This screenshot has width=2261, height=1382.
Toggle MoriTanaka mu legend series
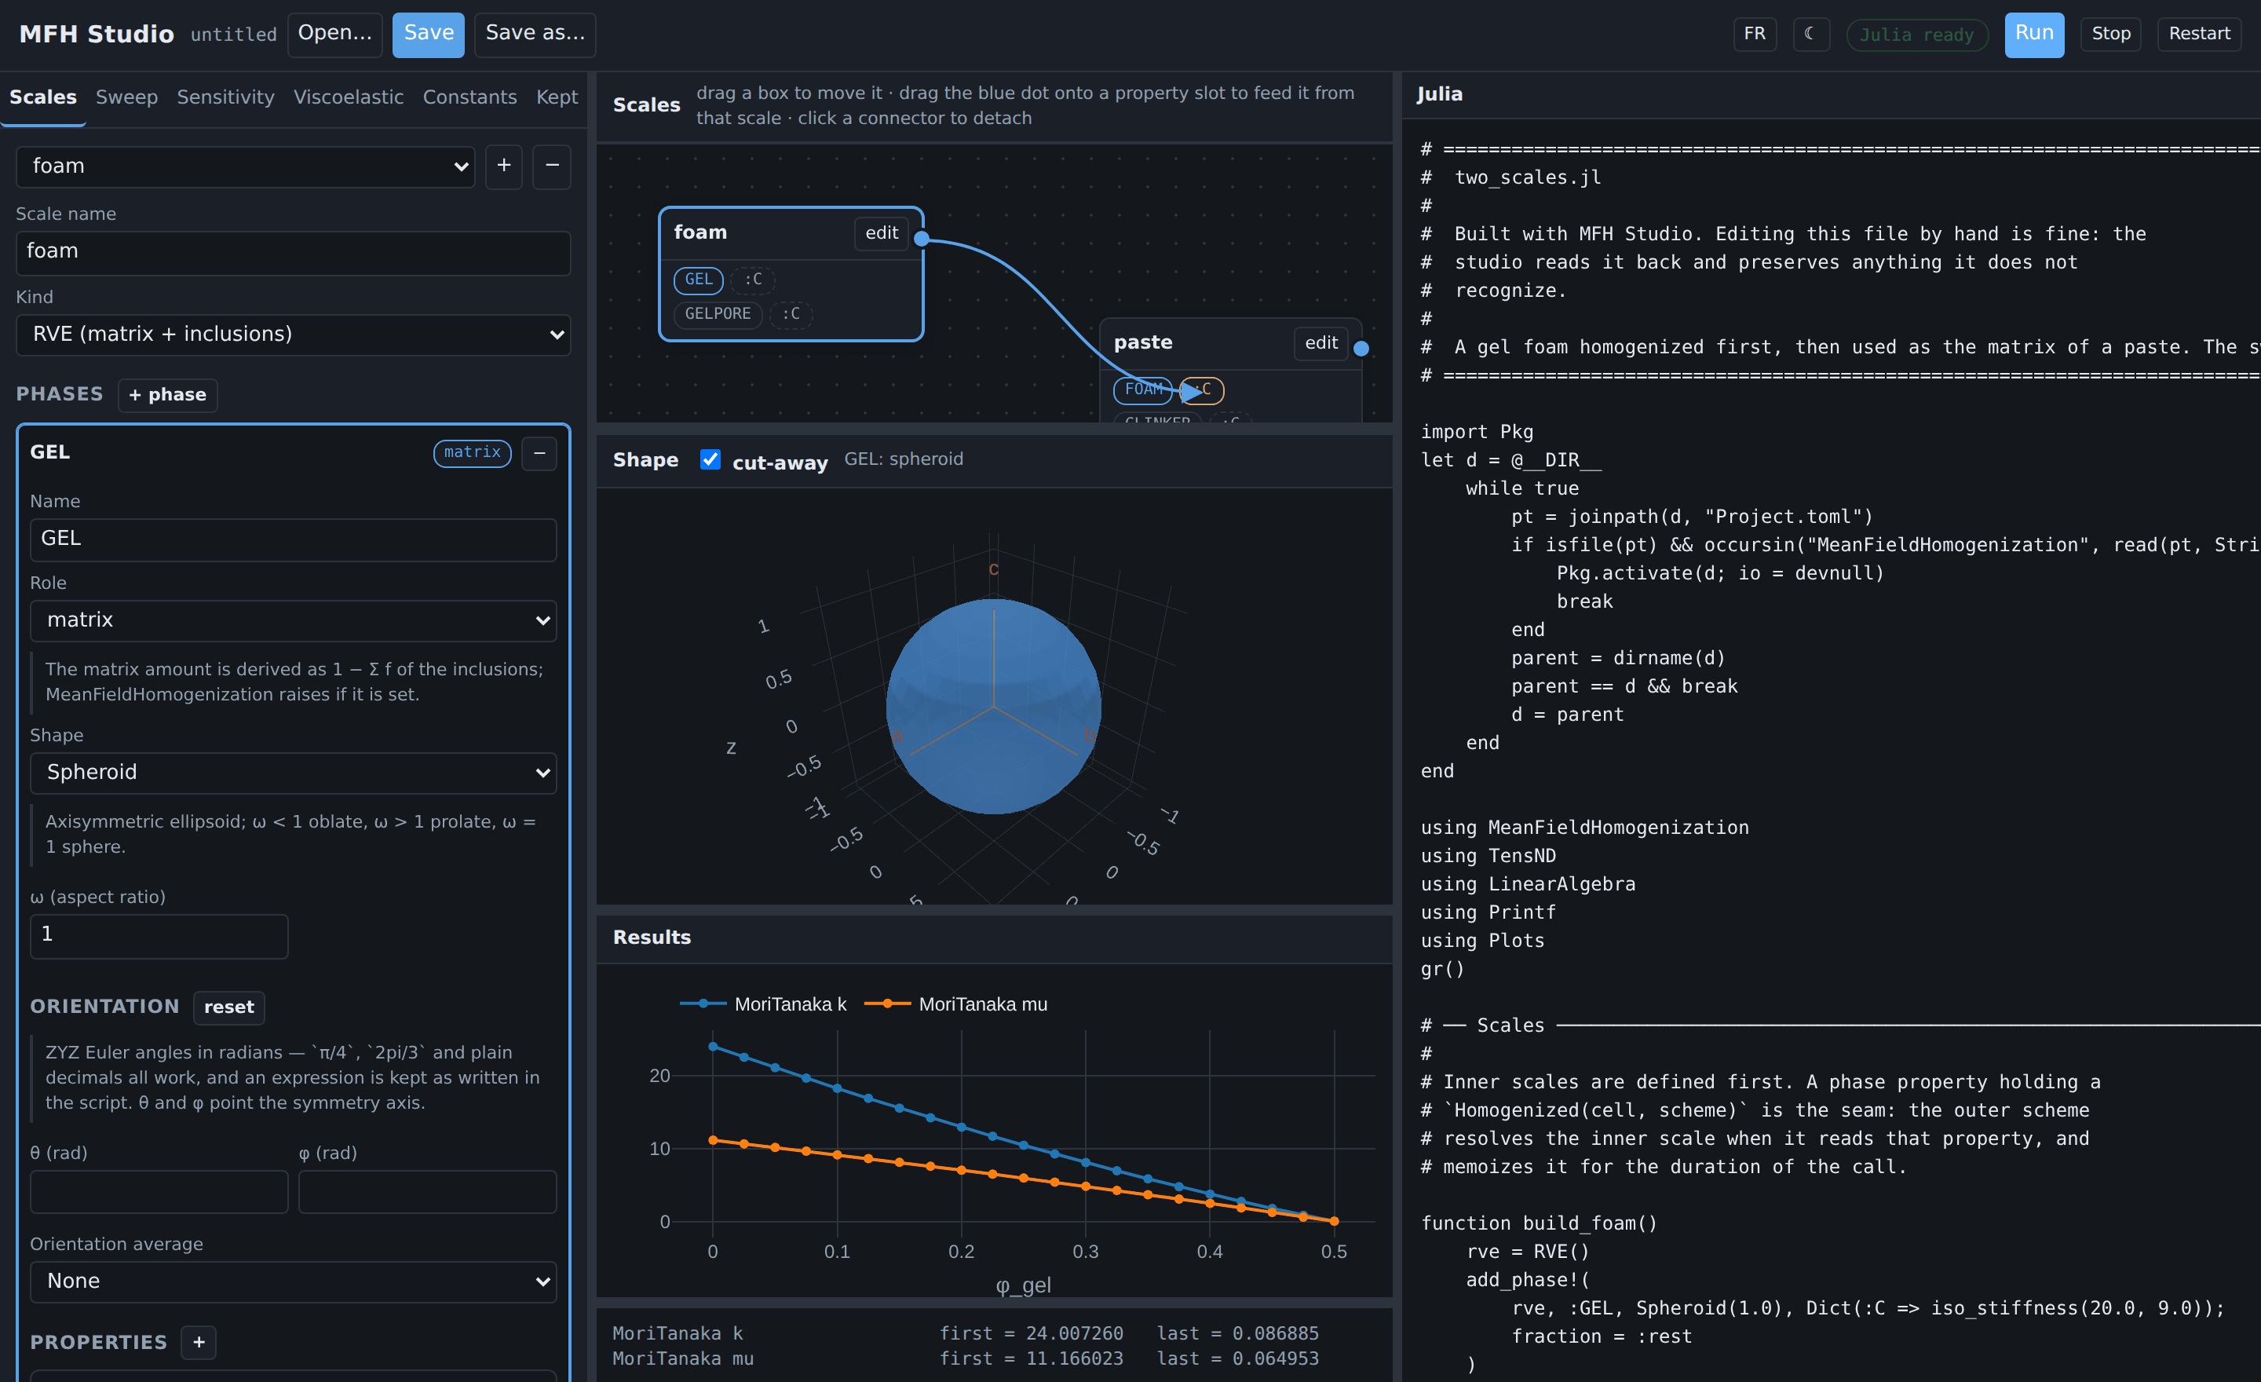click(x=955, y=1004)
